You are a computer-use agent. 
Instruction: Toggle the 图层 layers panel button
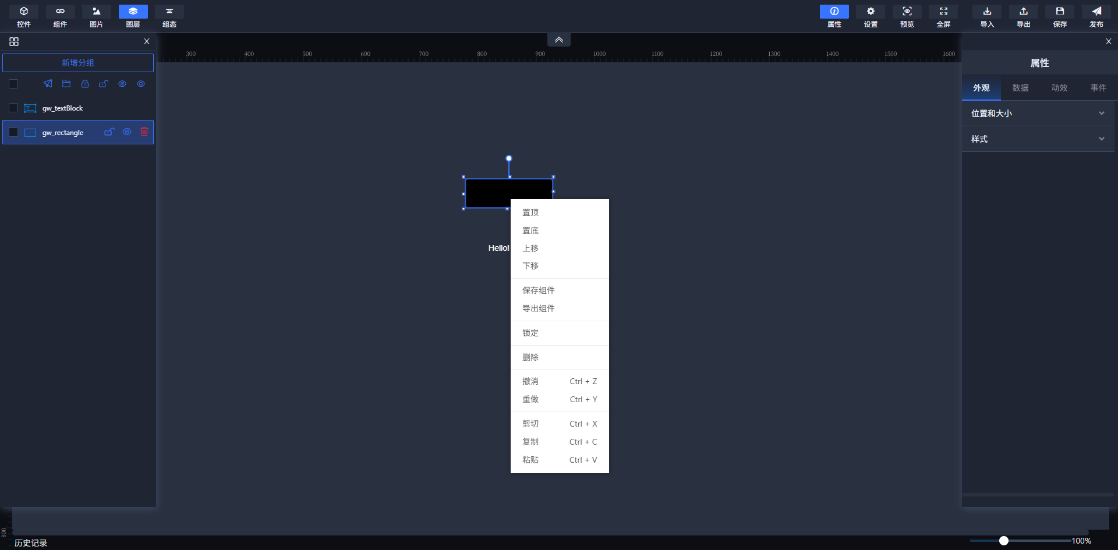coord(133,16)
